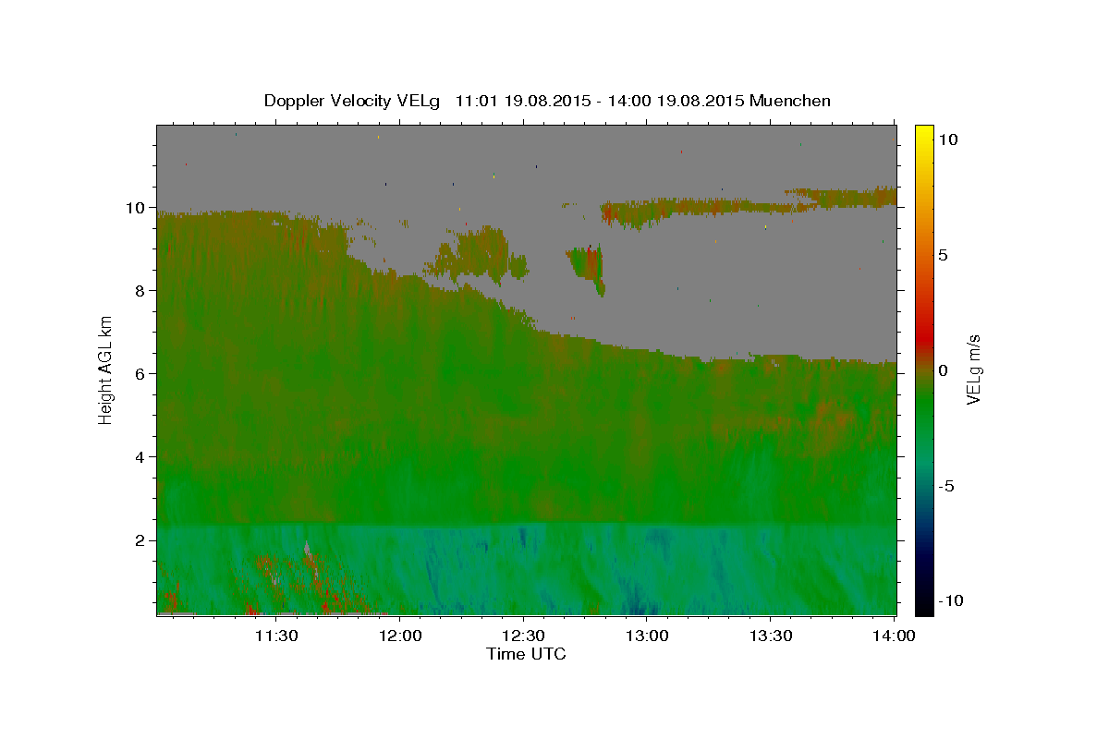Click the '13:30' time axis label
Screen dimensions: 1109x739
pos(771,636)
